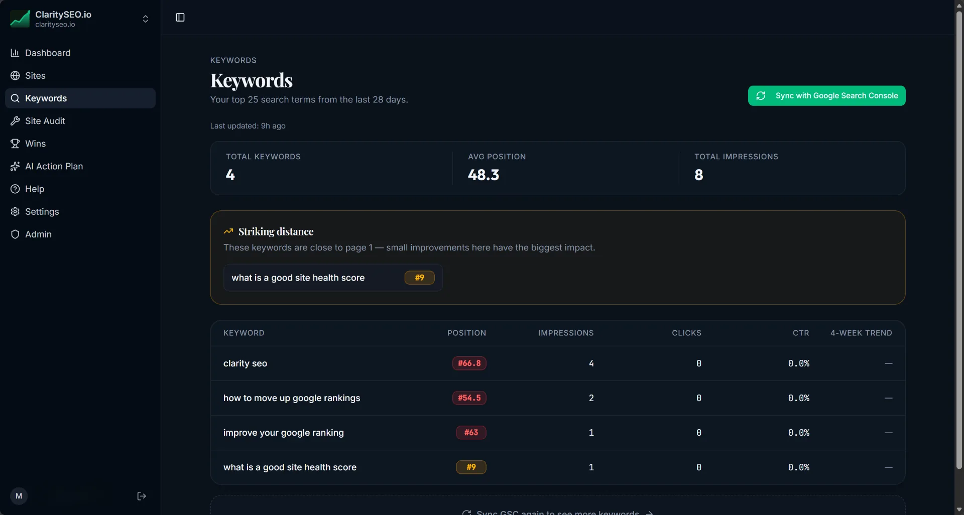
Task: Open the Settings gear icon
Action: click(15, 211)
